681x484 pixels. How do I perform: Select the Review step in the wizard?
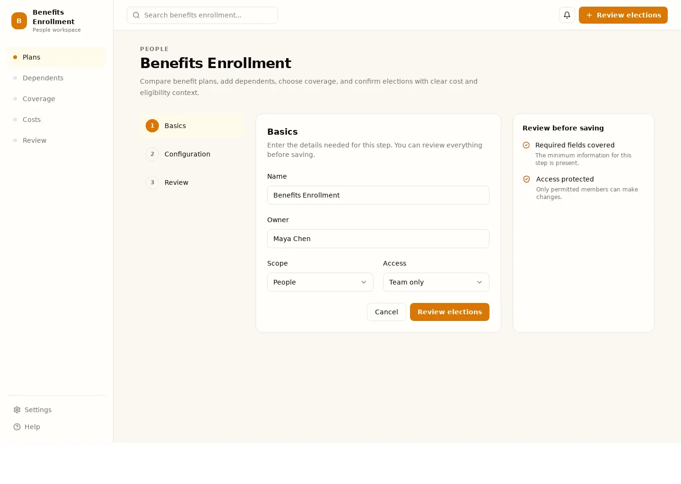point(192,182)
